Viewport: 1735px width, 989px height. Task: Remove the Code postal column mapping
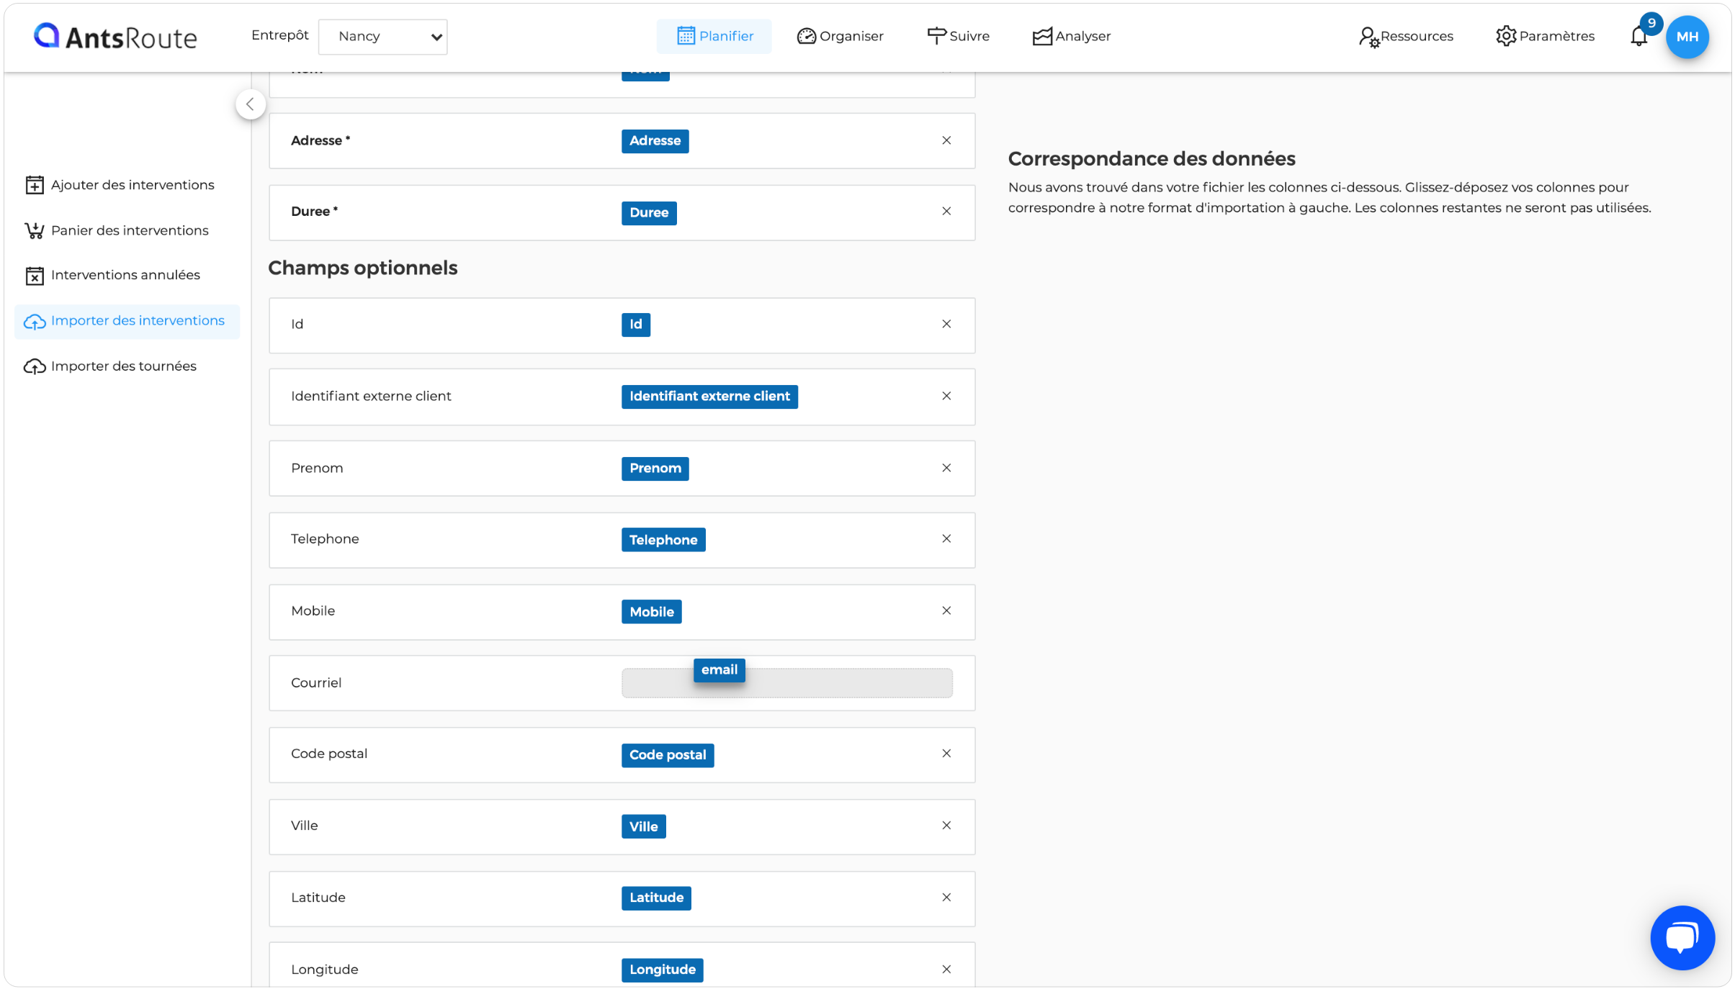946,753
